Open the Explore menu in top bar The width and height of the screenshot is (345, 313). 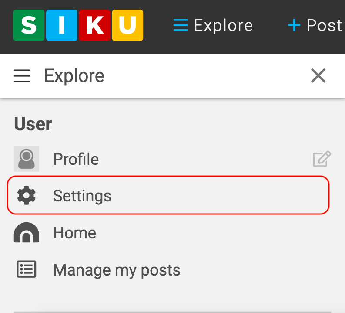click(223, 25)
